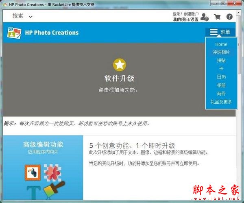Select Home in the menu
The height and width of the screenshot is (203, 244).
(221, 44)
